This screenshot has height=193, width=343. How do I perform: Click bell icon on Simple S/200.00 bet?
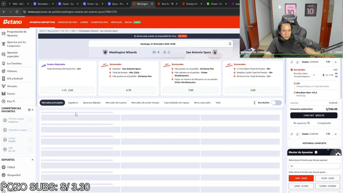click(297, 62)
